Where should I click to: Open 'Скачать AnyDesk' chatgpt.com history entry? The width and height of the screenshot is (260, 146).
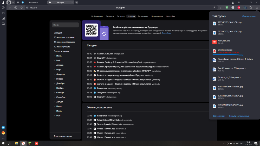(x=105, y=54)
